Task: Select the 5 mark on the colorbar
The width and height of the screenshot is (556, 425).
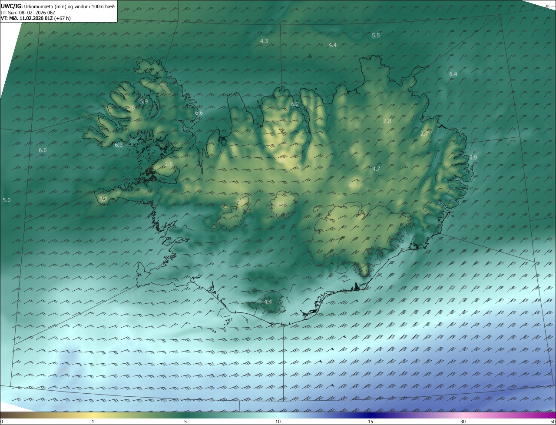Action: point(185,422)
